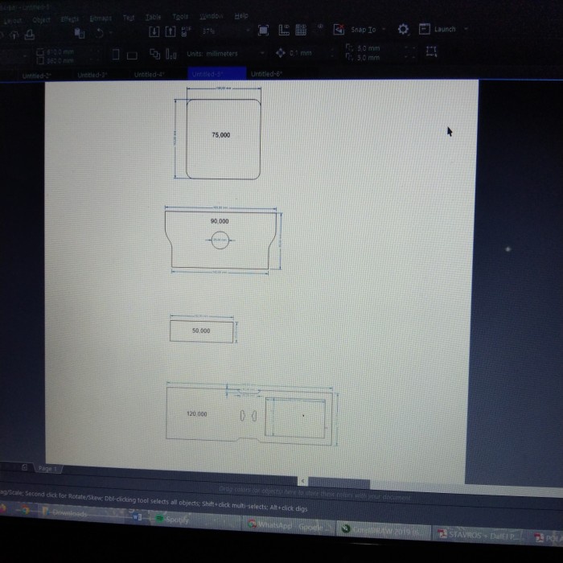The height and width of the screenshot is (563, 563).
Task: Click the Print icon
Action: [x=30, y=35]
